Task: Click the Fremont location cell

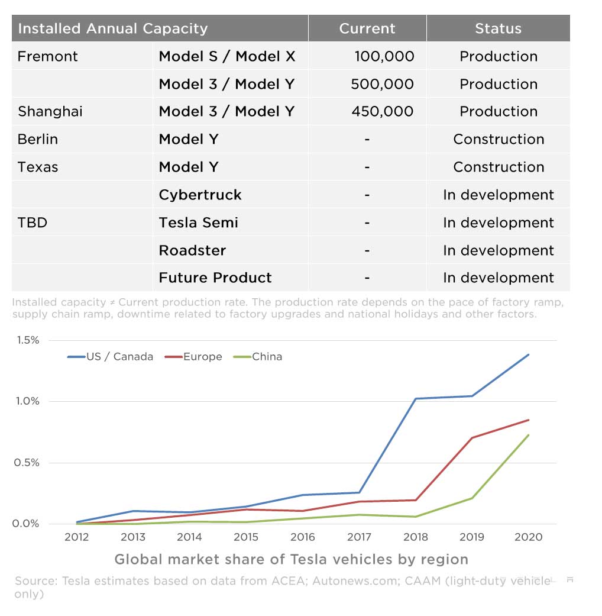Action: point(48,56)
